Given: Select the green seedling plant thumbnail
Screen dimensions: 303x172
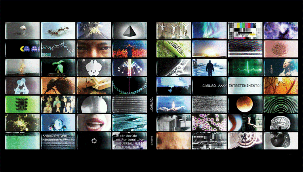Looking at the screenshot, I should coord(58,67).
